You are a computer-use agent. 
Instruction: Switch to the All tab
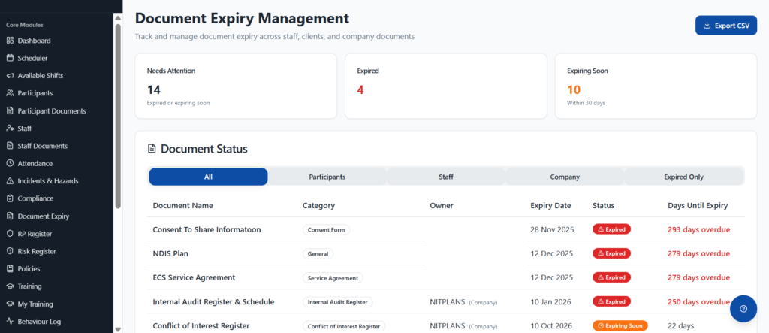coord(209,177)
